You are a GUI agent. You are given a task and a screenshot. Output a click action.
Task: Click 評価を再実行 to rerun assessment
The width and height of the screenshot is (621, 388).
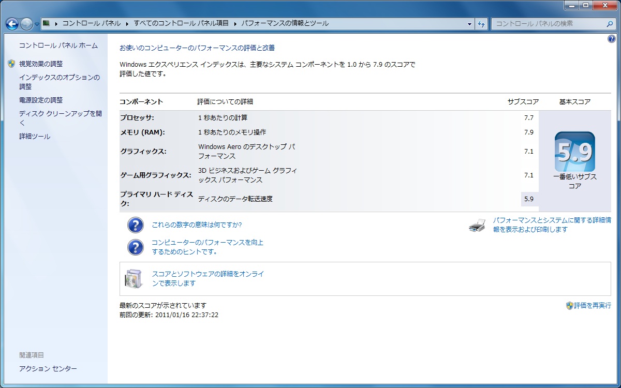coord(593,306)
